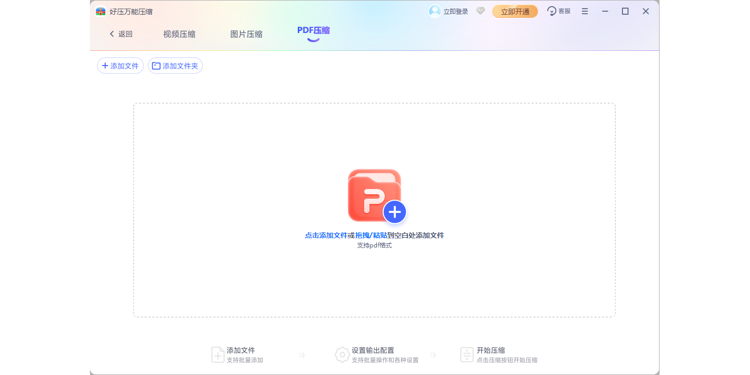Image resolution: width=750 pixels, height=375 pixels.
Task: Maximize the application window
Action: click(x=625, y=11)
